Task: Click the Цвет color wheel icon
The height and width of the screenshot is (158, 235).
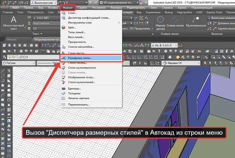Action: 64,27
